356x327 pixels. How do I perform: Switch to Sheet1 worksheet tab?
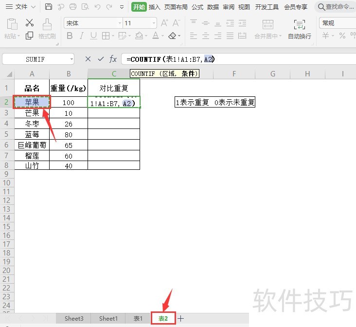pyautogui.click(x=108, y=318)
